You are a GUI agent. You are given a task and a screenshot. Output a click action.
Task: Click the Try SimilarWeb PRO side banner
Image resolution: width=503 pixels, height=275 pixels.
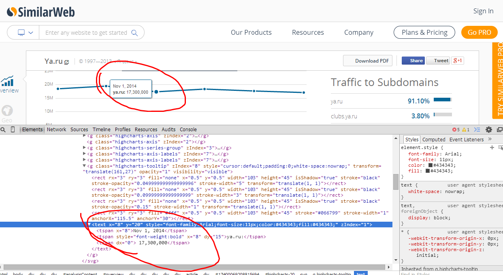point(497,80)
